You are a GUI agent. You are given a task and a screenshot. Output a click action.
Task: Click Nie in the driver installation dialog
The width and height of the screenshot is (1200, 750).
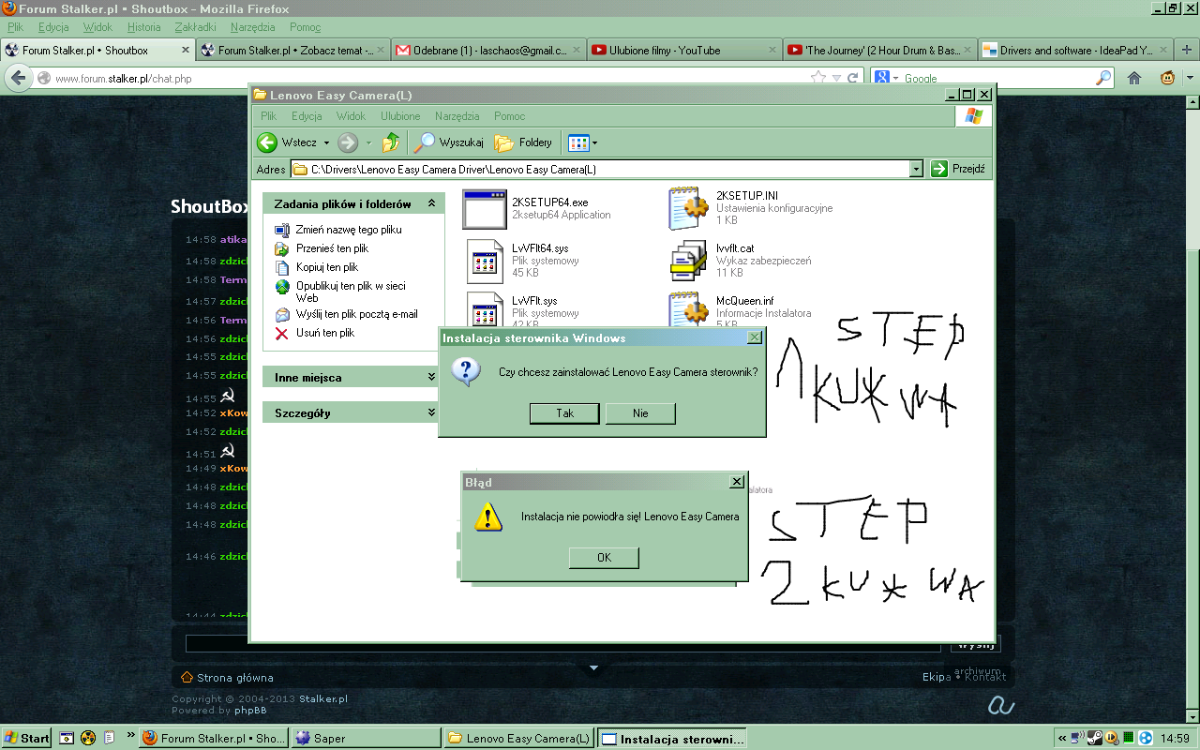(x=640, y=412)
